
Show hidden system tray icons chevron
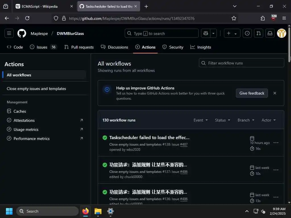coord(247,211)
